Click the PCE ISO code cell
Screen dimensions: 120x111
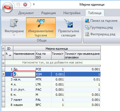pos(43,69)
